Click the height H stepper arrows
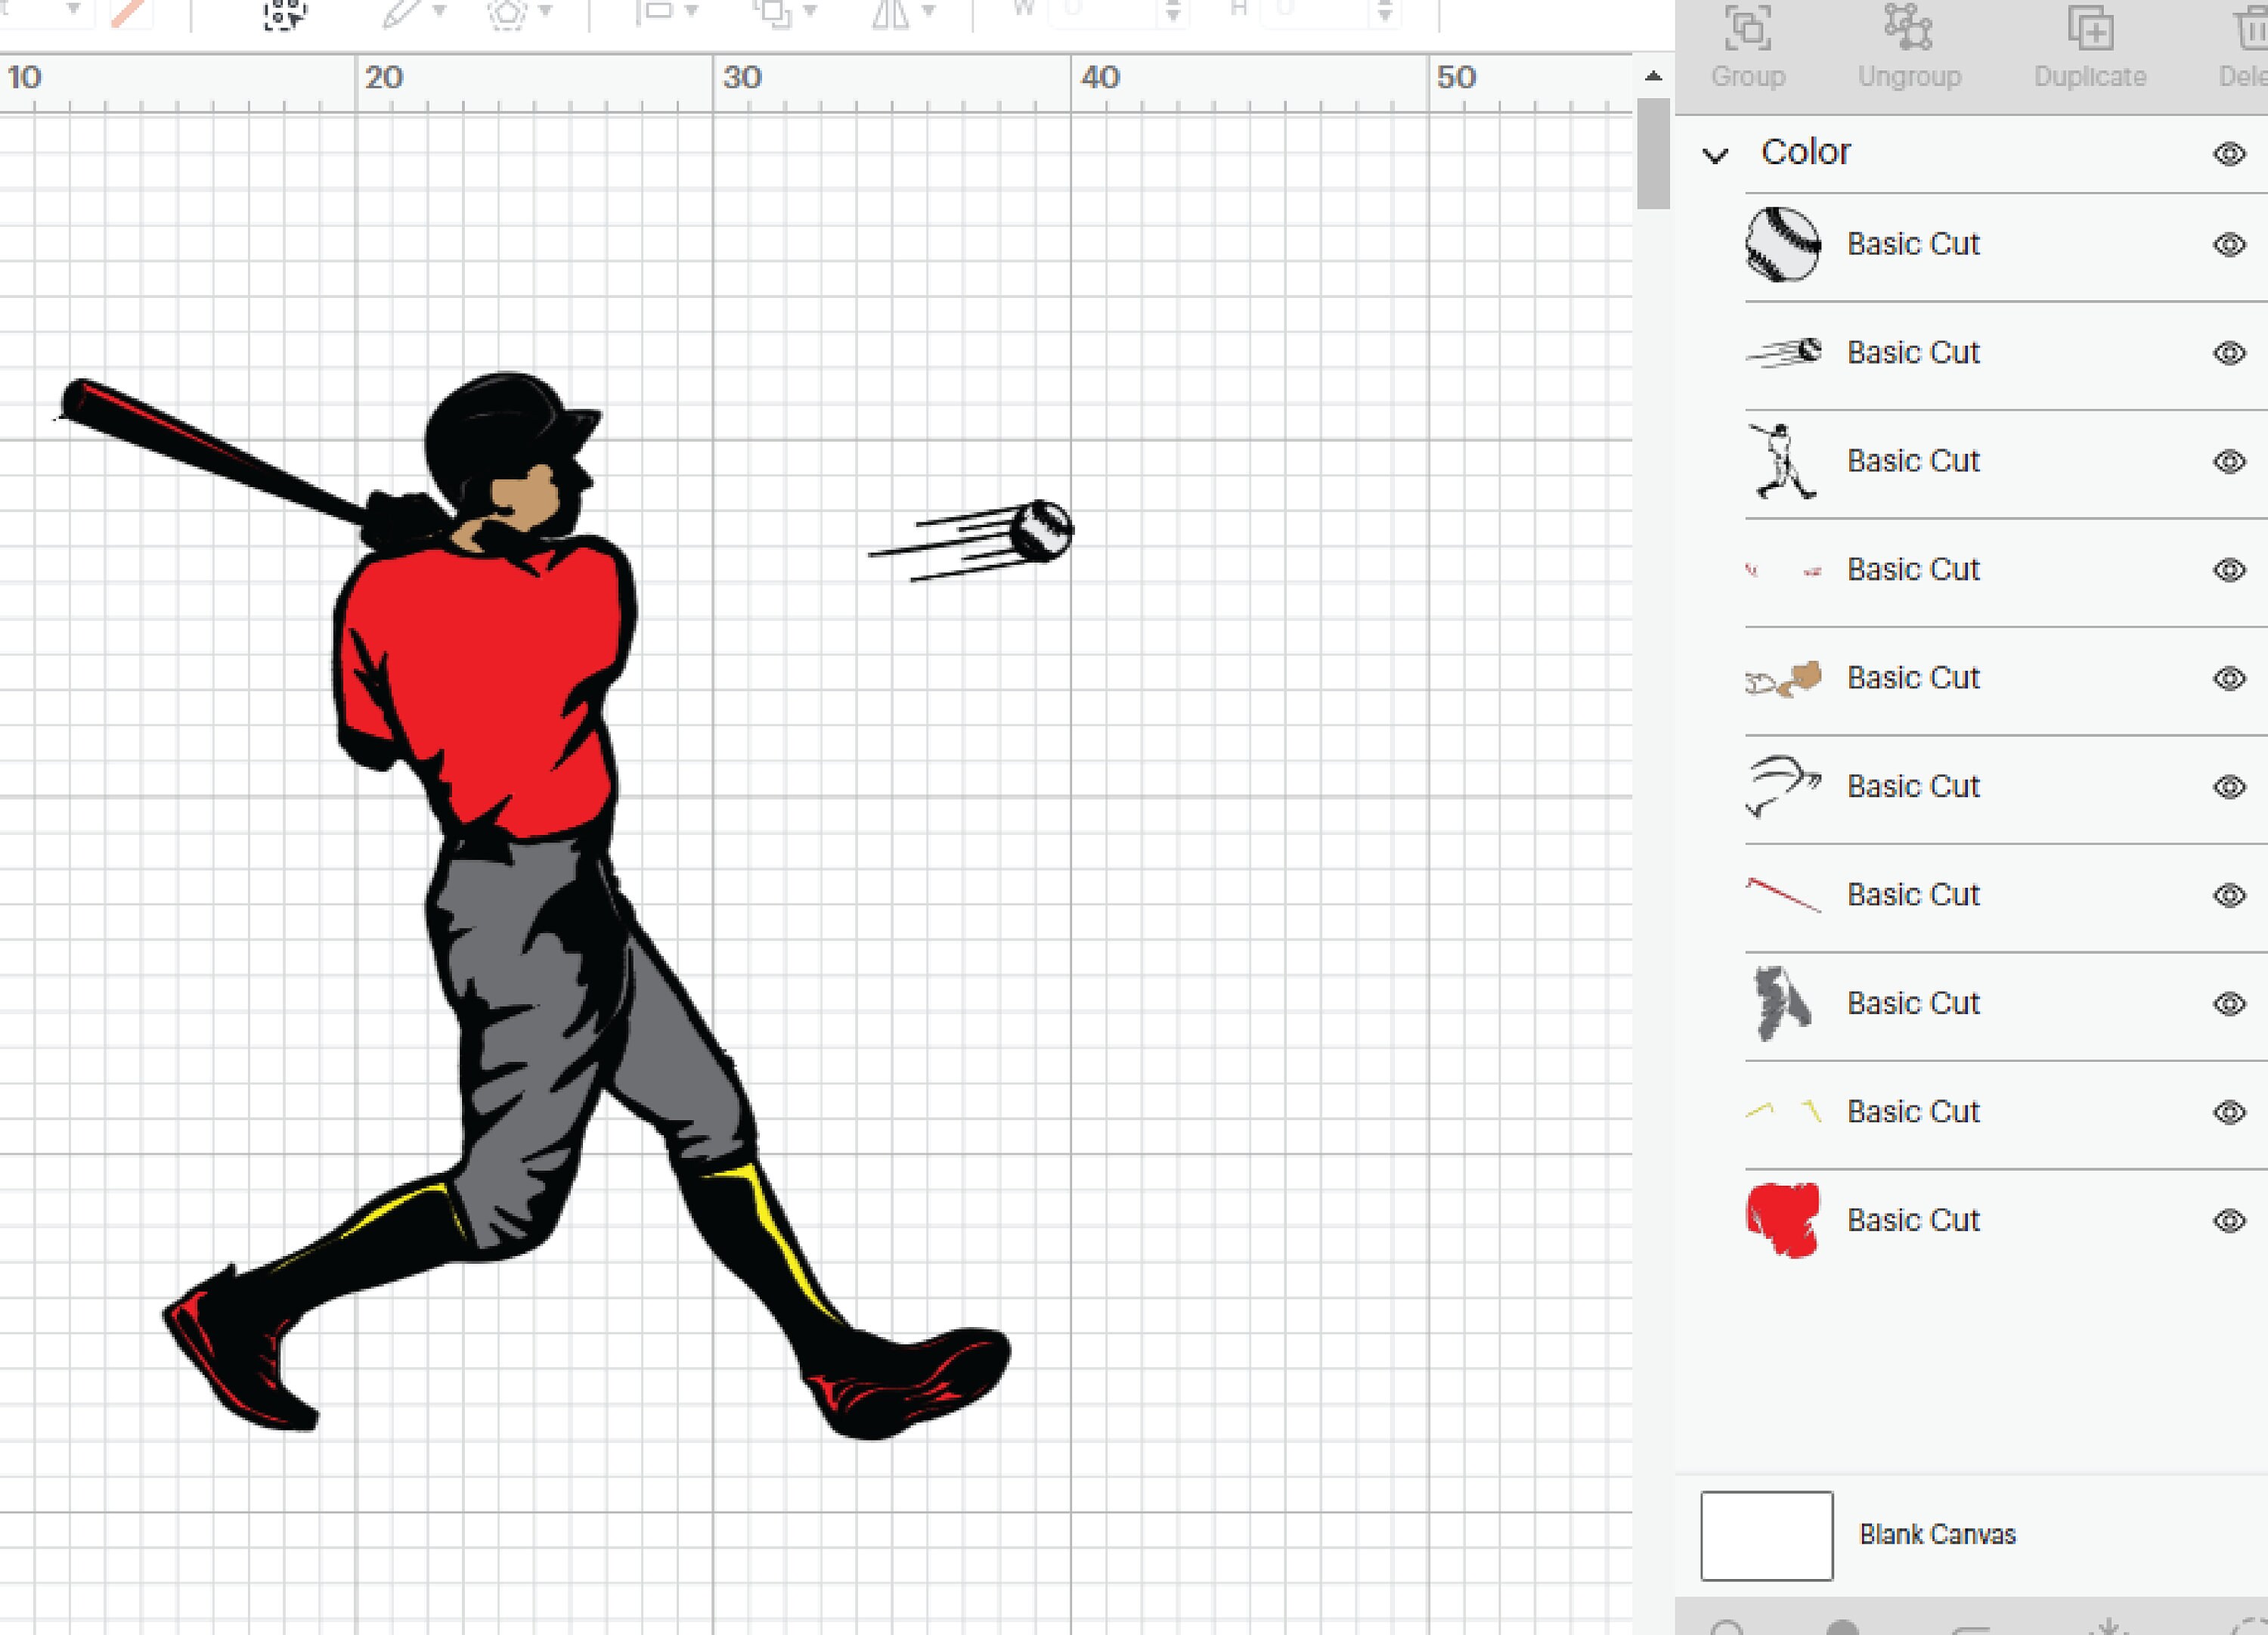This screenshot has height=1635, width=2268. 1384,12
